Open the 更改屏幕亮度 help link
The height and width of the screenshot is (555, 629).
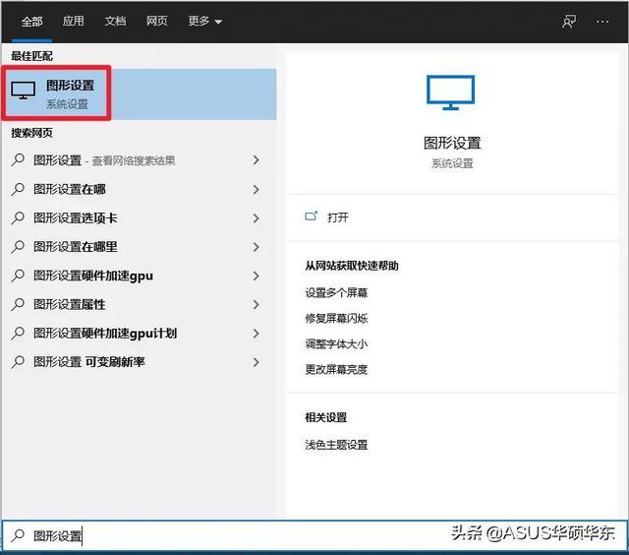point(336,369)
